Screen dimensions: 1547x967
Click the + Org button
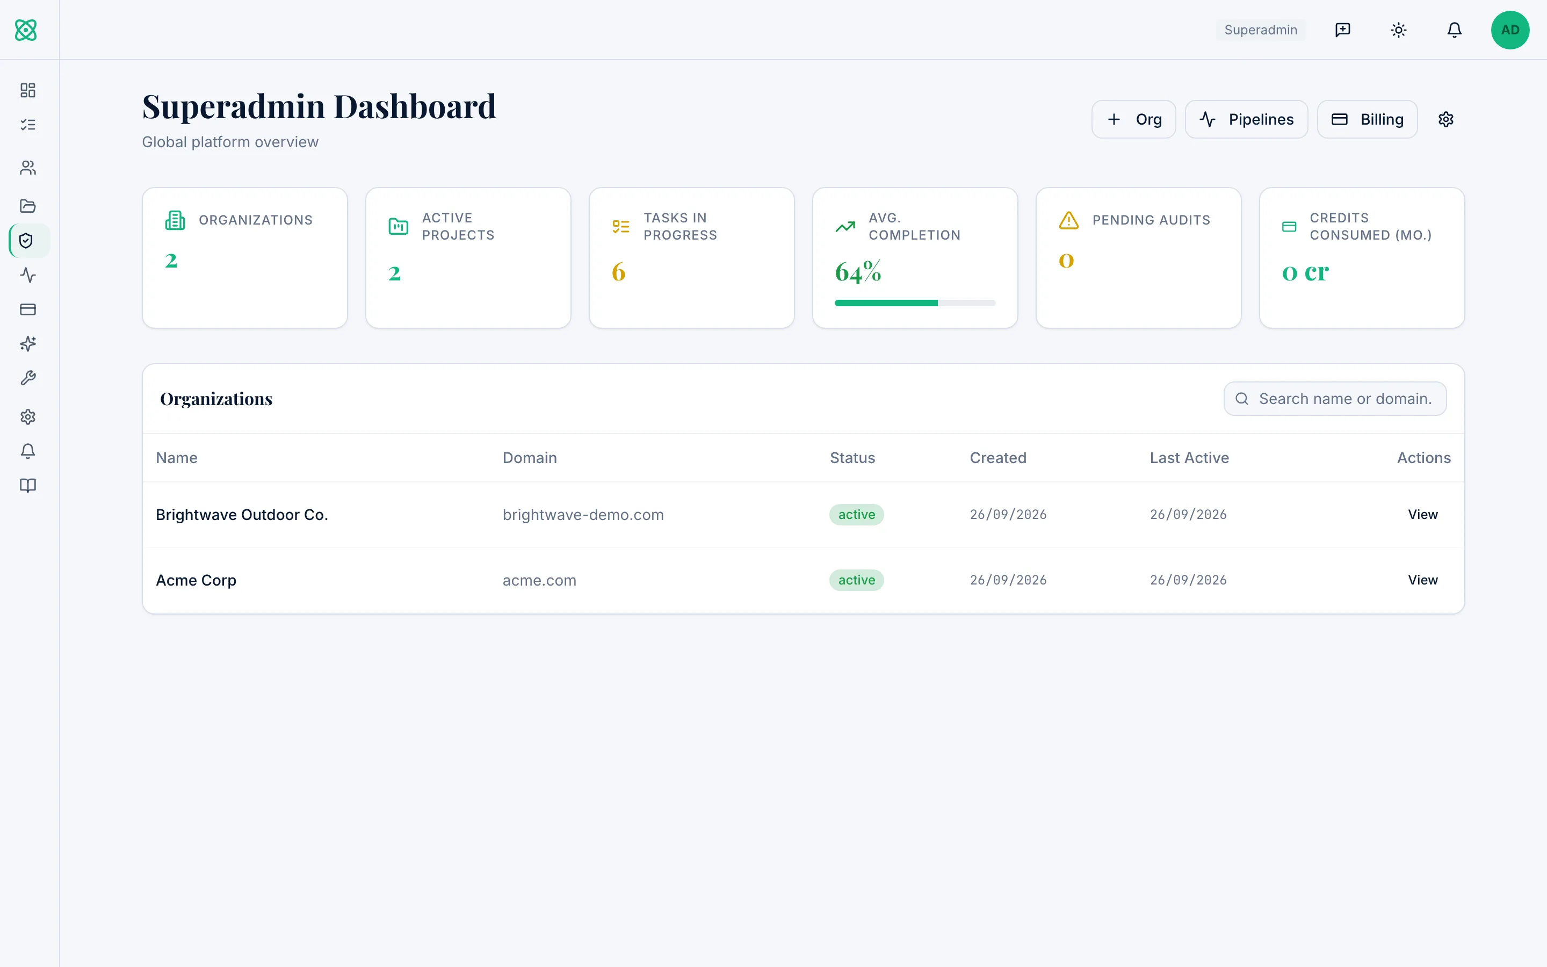pyautogui.click(x=1133, y=120)
